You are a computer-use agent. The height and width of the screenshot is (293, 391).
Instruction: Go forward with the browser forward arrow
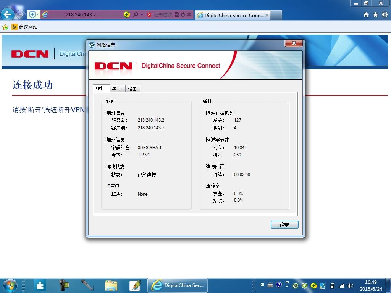click(x=21, y=14)
